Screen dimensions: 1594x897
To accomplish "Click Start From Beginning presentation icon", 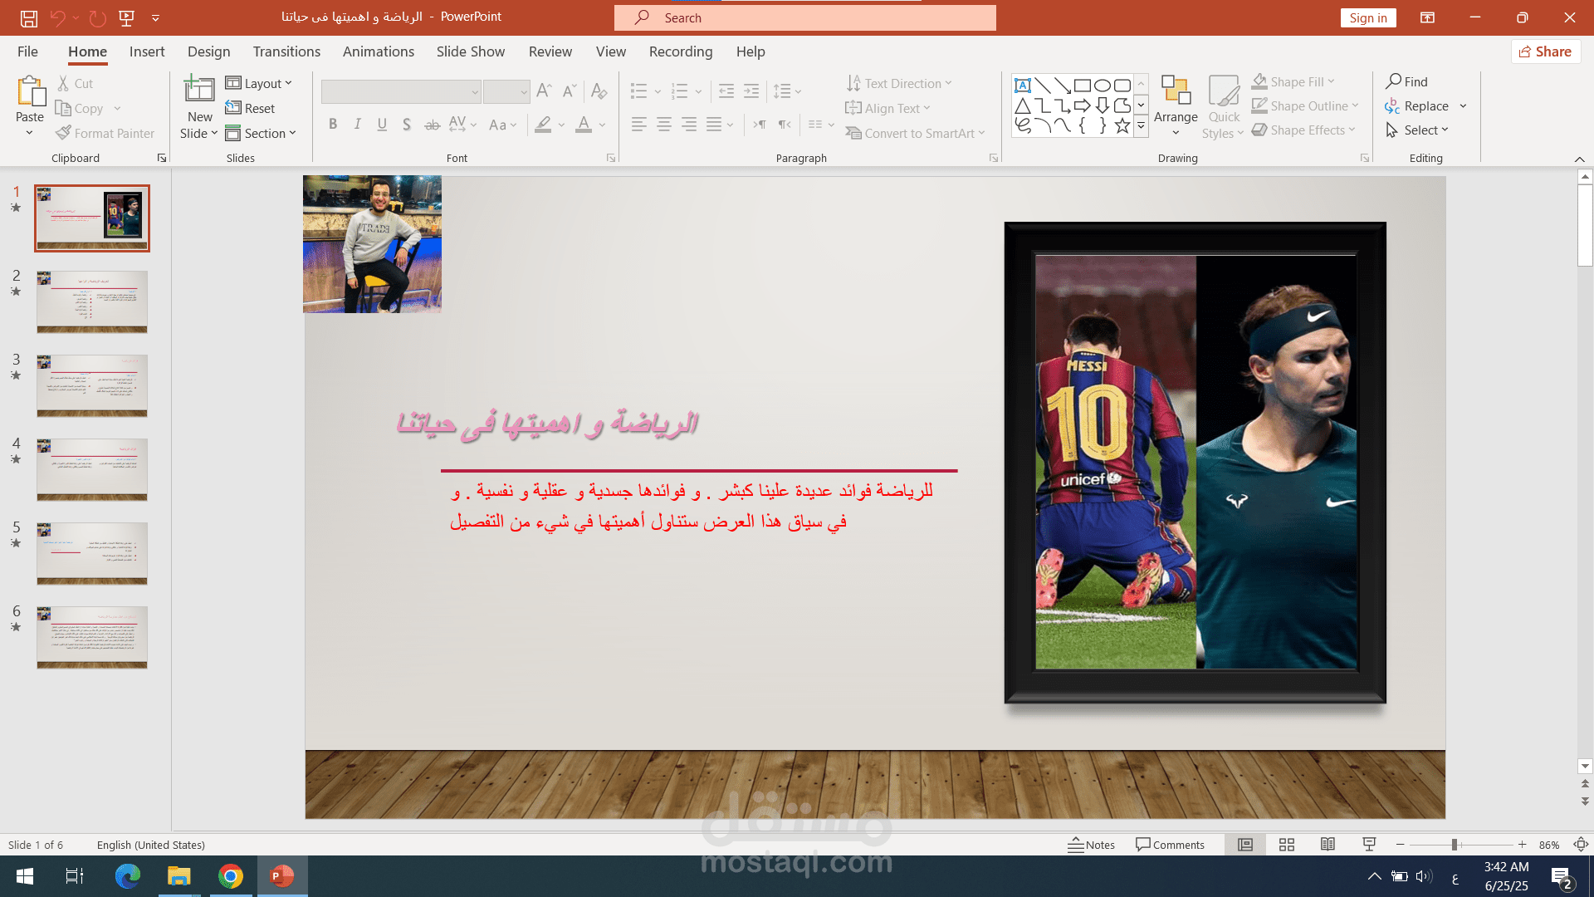I will tap(126, 17).
